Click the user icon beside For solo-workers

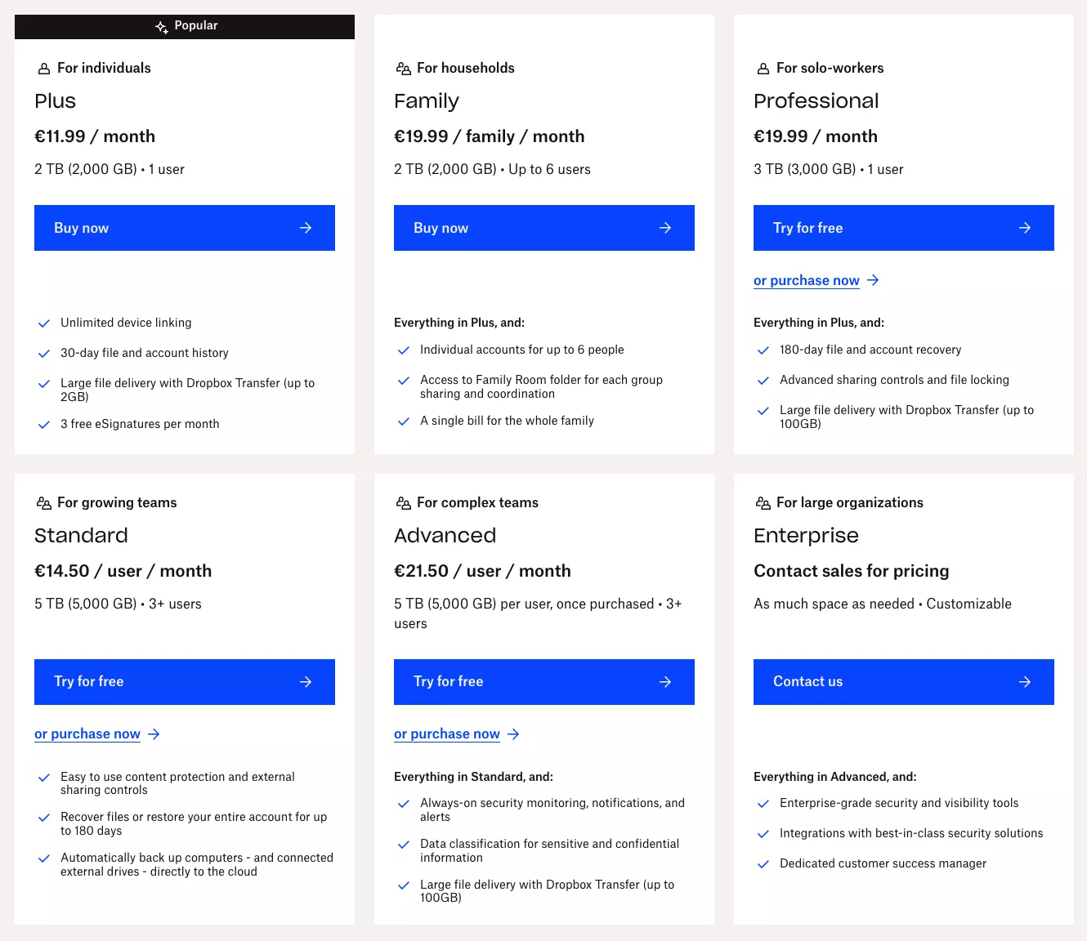point(763,69)
